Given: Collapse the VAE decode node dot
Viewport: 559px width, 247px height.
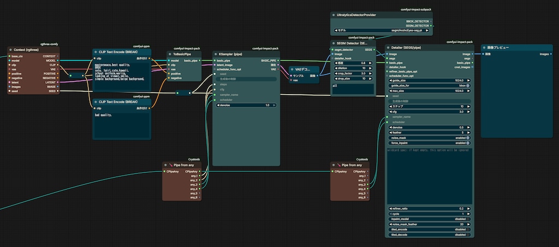Looking at the screenshot, I should pos(292,69).
